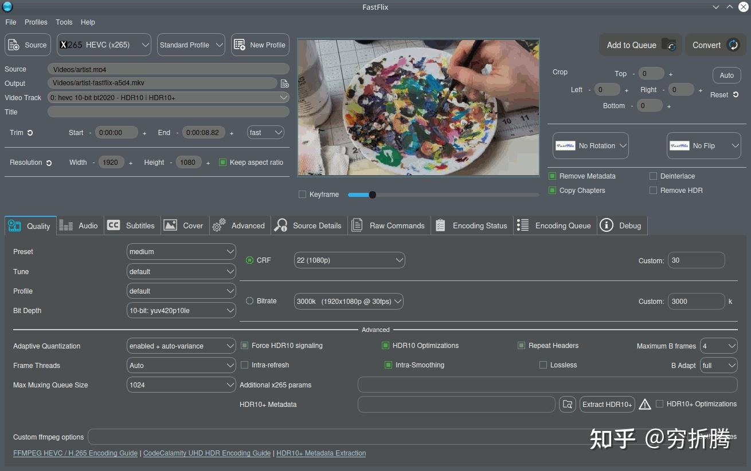751x471 pixels.
Task: Click the warning triangle next to Extract HDR10+
Action: pyautogui.click(x=645, y=405)
